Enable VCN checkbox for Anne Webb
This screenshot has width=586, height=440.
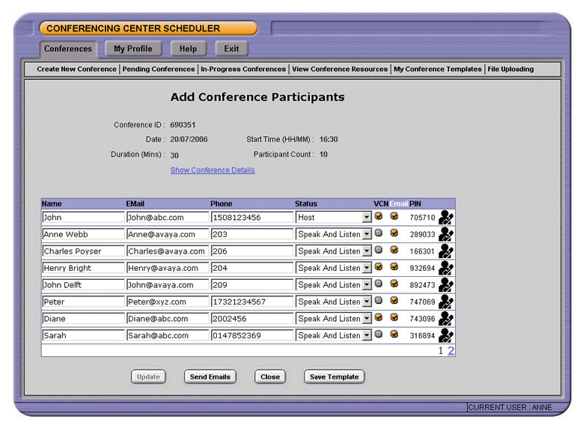point(379,233)
